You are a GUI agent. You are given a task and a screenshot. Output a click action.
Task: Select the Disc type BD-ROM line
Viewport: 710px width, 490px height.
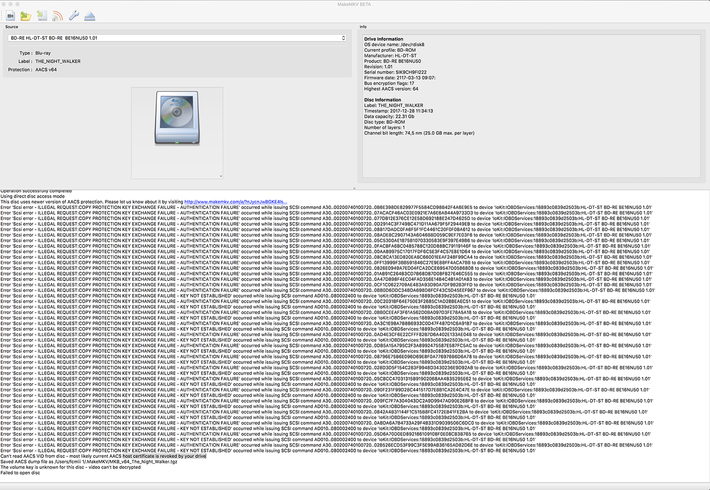(385, 122)
